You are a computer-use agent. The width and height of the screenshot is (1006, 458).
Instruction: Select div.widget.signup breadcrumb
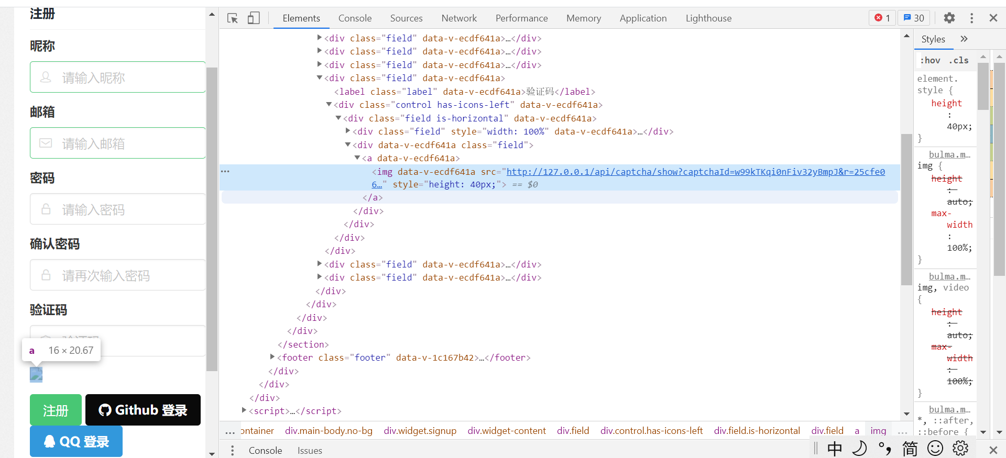tap(420, 431)
